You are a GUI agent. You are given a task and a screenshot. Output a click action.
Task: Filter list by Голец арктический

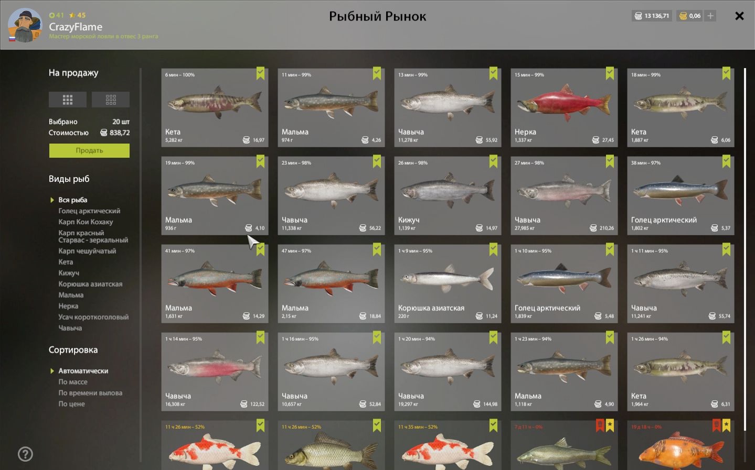(x=89, y=211)
